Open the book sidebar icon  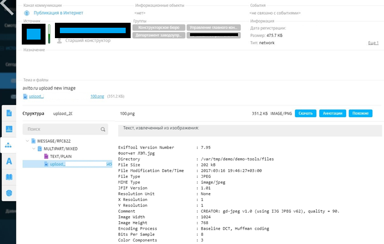point(9,177)
